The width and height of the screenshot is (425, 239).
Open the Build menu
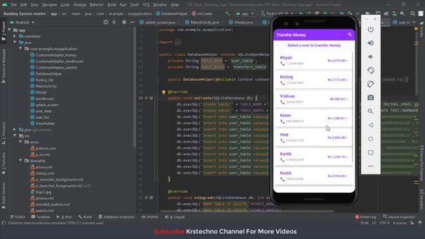tap(112, 5)
